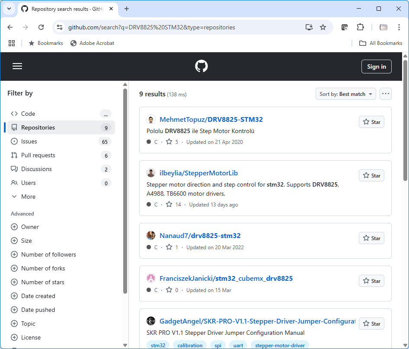Select the stepper-motor-driver topic tag
Screen dimensions: 409x349
click(x=280, y=345)
